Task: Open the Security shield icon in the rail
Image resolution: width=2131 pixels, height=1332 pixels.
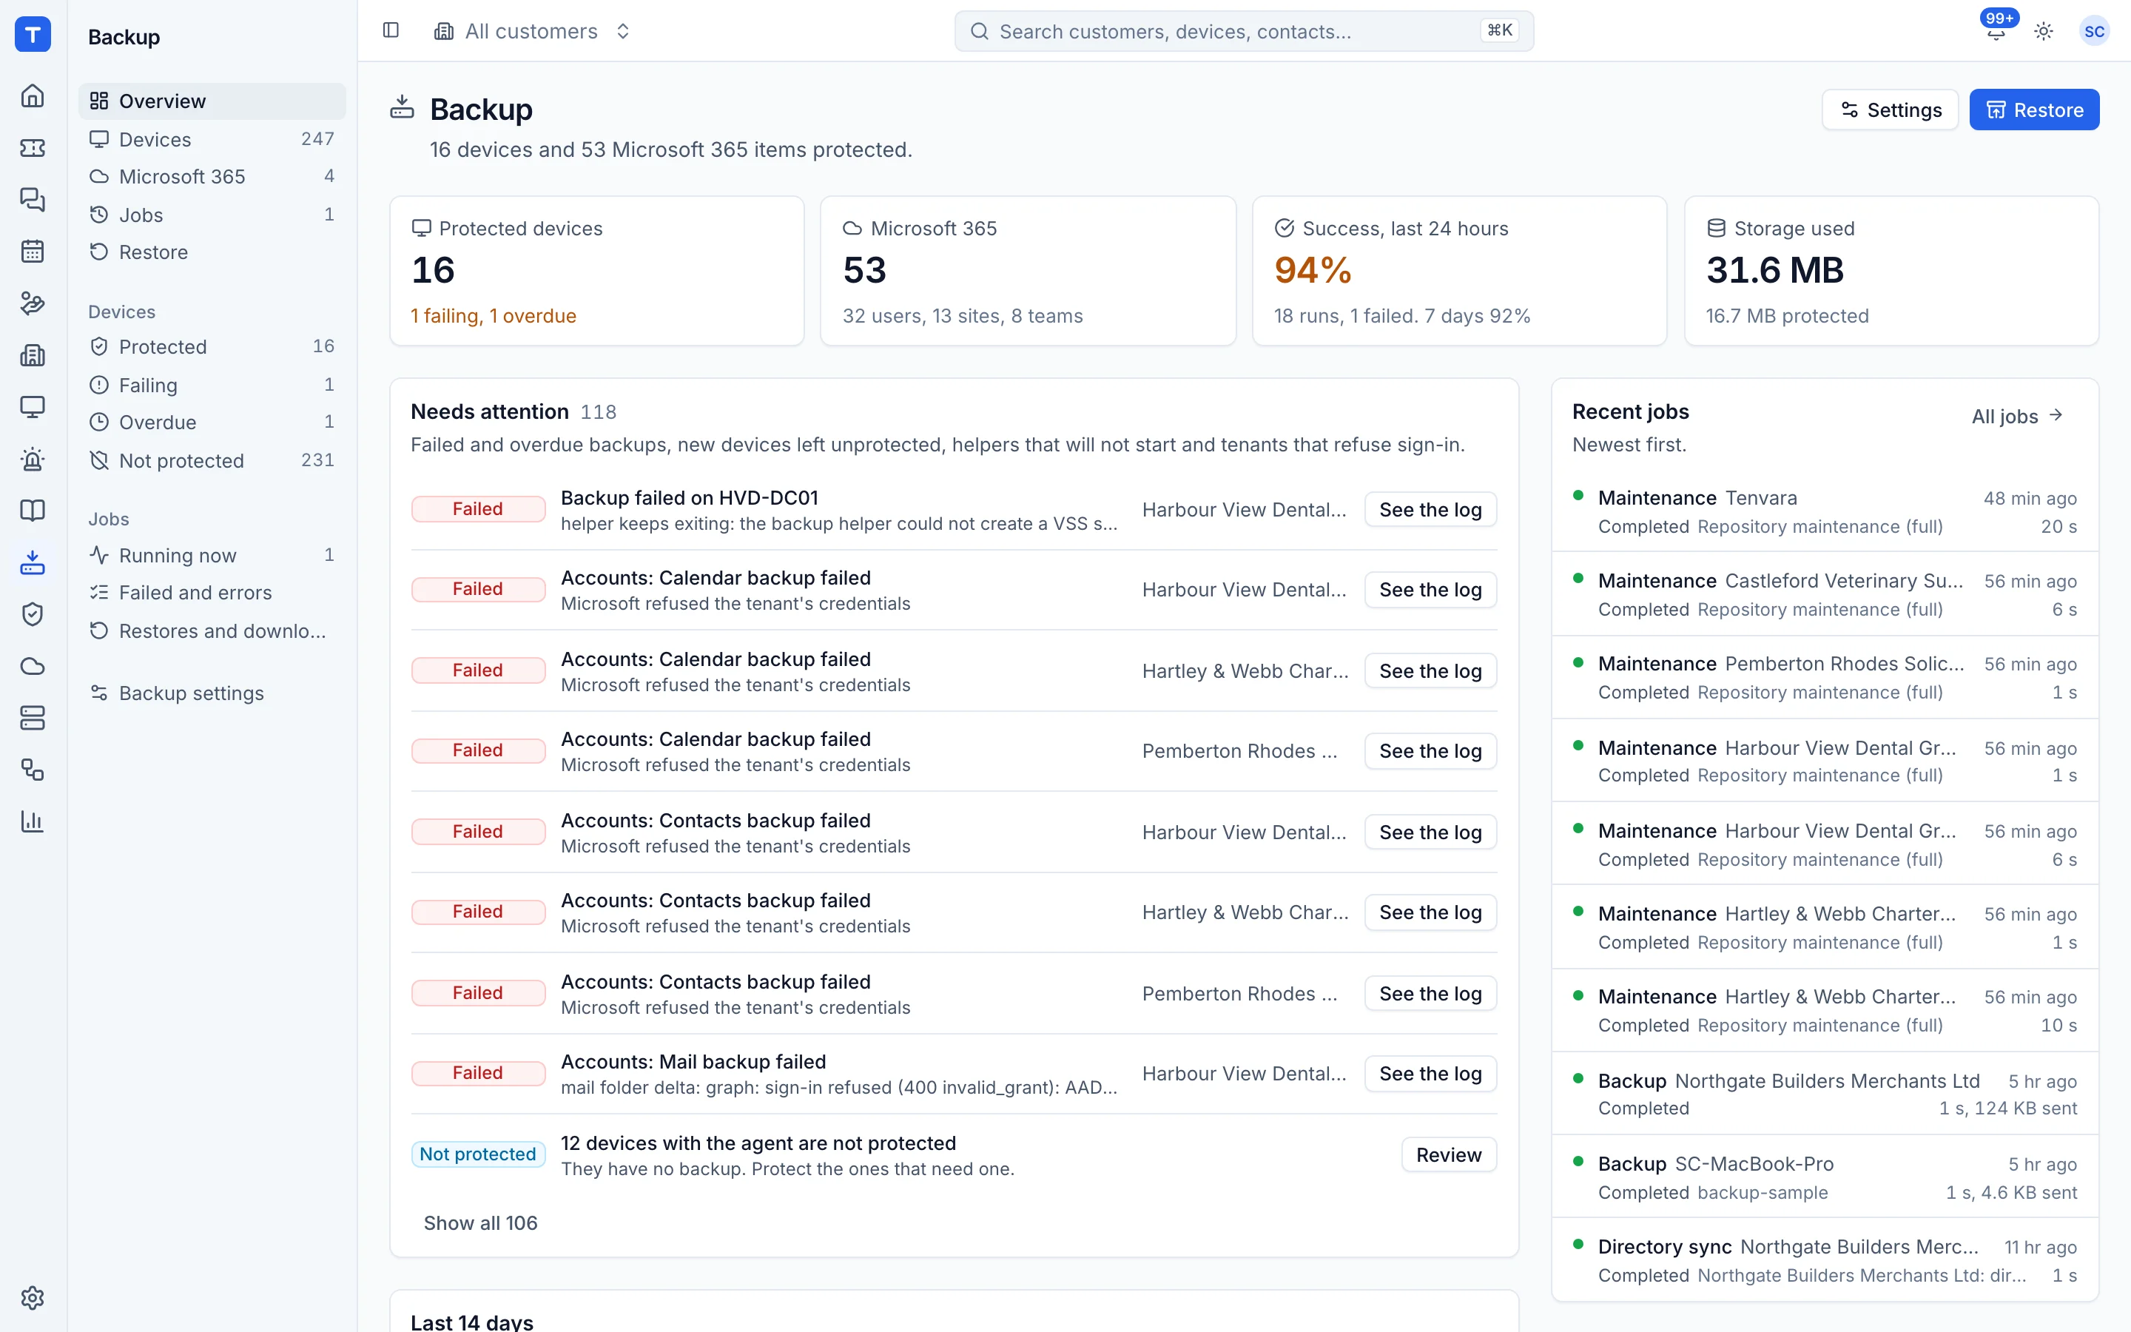Action: 33,614
